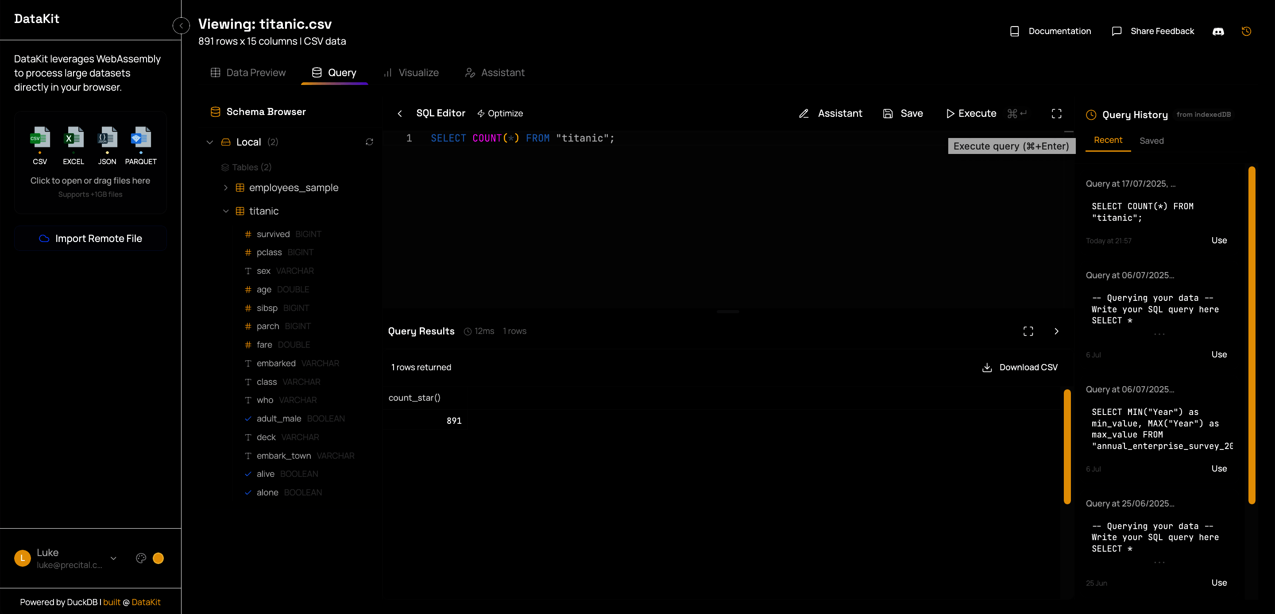Click the Discord icon in header
This screenshot has height=614, width=1275.
click(x=1218, y=31)
